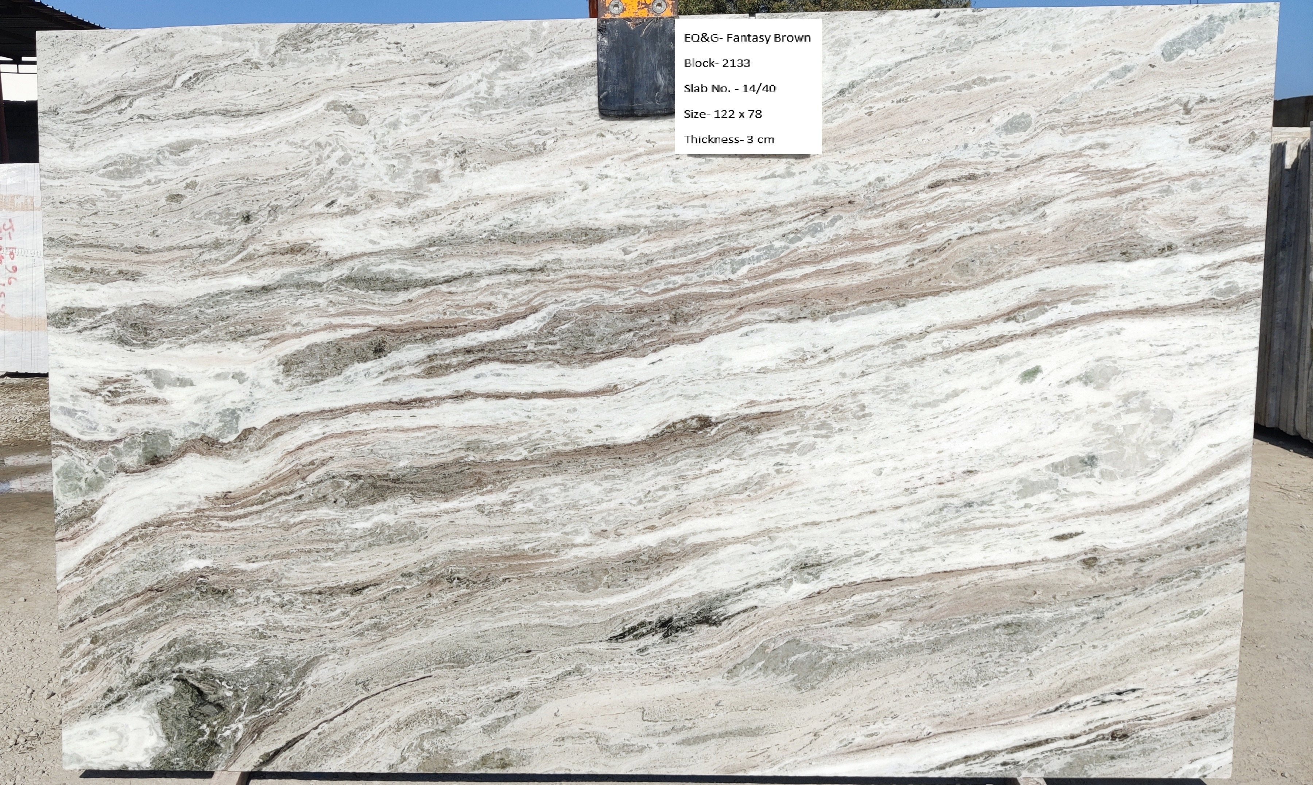
Task: Click the 'Slab No. - 14/40' text
Action: coord(729,88)
